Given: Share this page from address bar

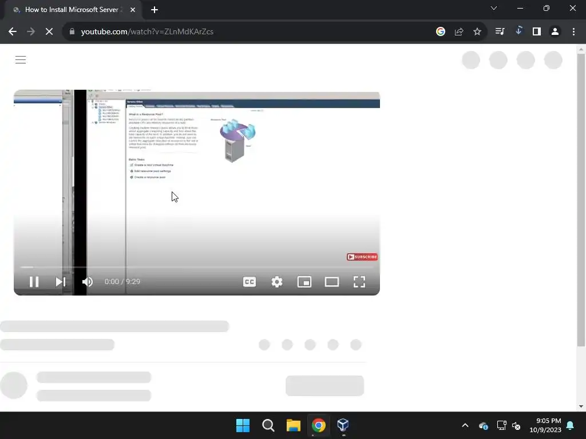Looking at the screenshot, I should coord(459,32).
